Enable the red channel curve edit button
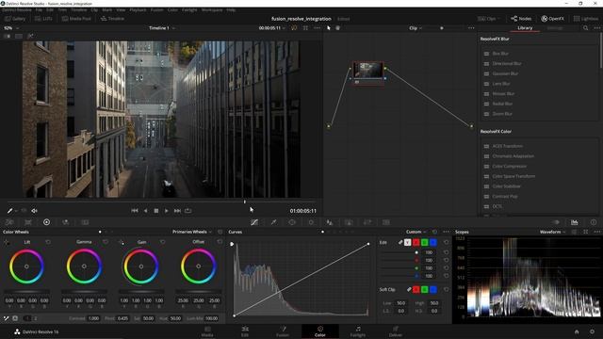The image size is (603, 339). point(416,243)
